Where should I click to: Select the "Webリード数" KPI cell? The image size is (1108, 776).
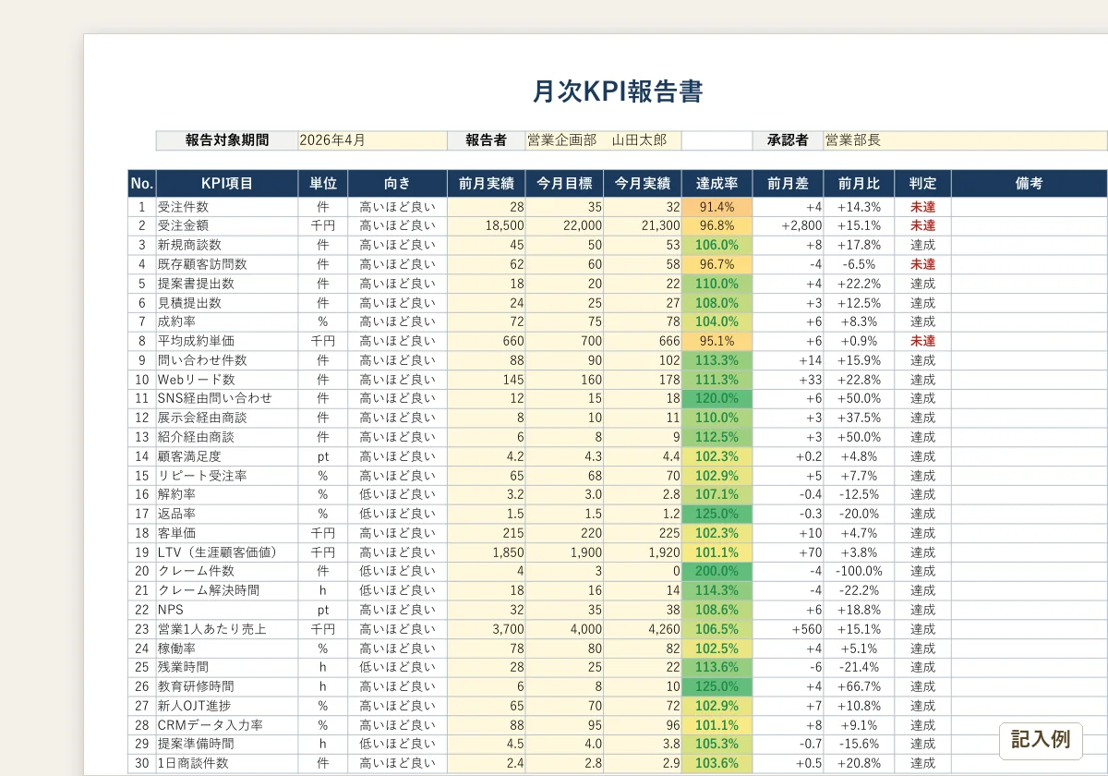227,380
